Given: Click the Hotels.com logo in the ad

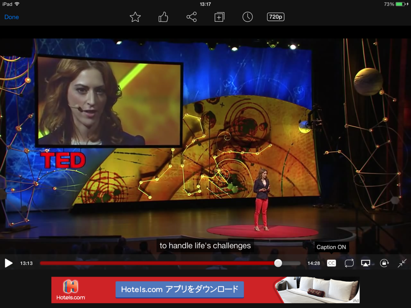Looking at the screenshot, I should coord(71,290).
